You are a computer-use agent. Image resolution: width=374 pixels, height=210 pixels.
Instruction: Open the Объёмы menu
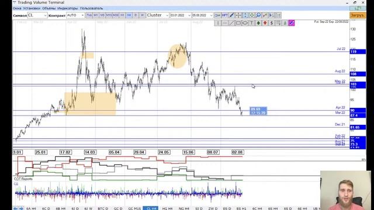point(49,8)
